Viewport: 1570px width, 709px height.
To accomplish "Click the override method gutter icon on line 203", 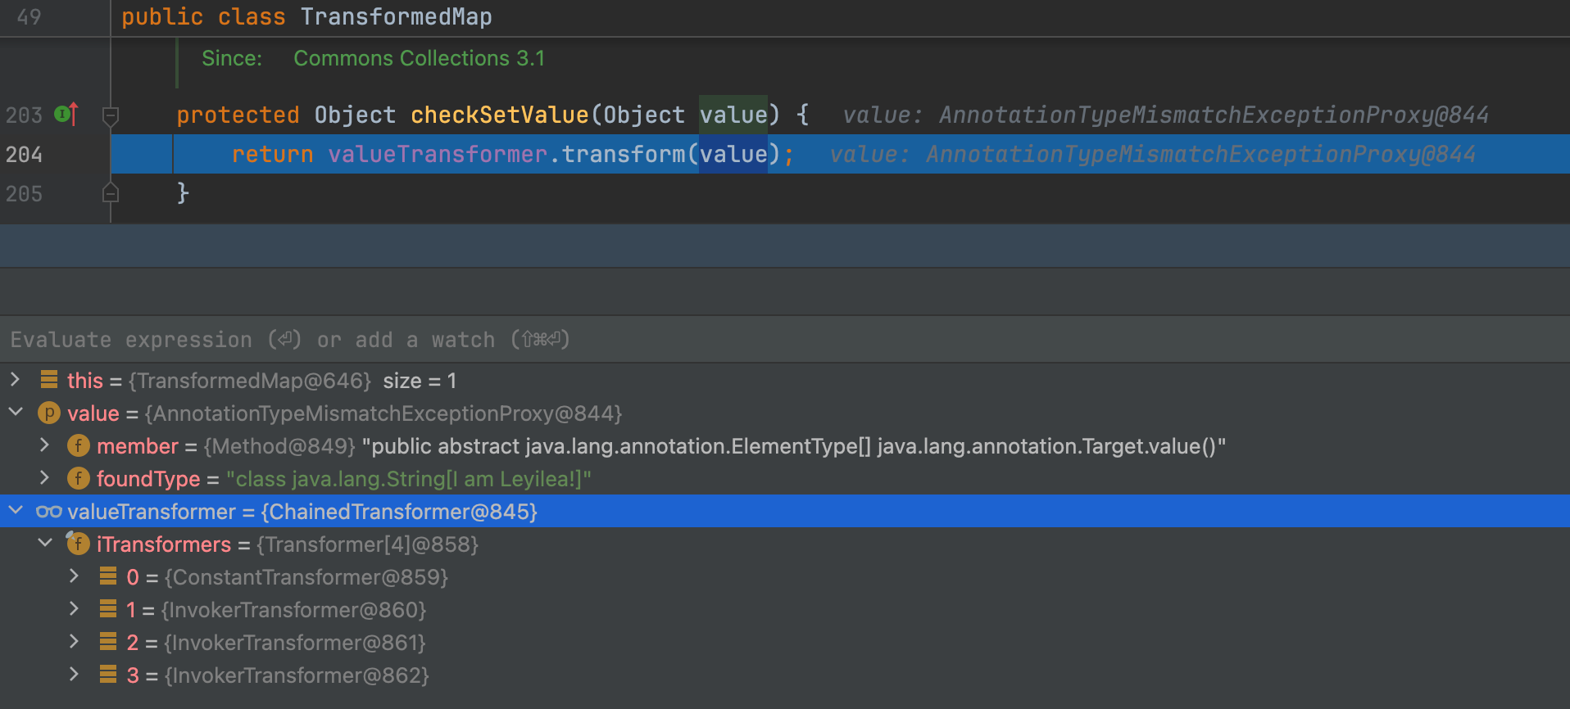I will (x=66, y=115).
